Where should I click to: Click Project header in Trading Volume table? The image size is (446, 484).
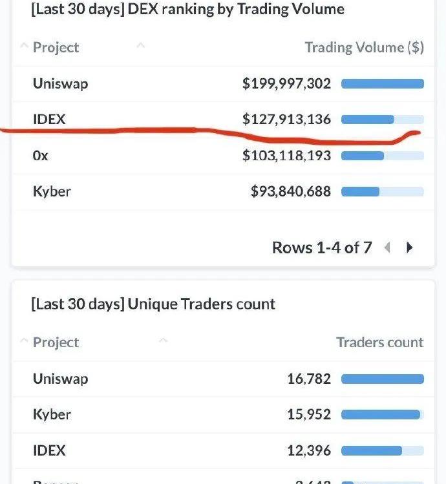(x=56, y=47)
